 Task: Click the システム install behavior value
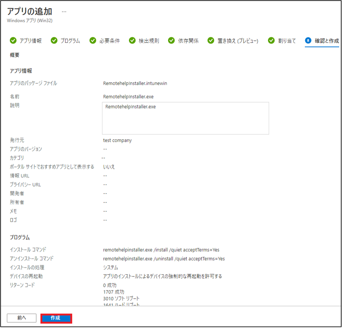click(110, 268)
